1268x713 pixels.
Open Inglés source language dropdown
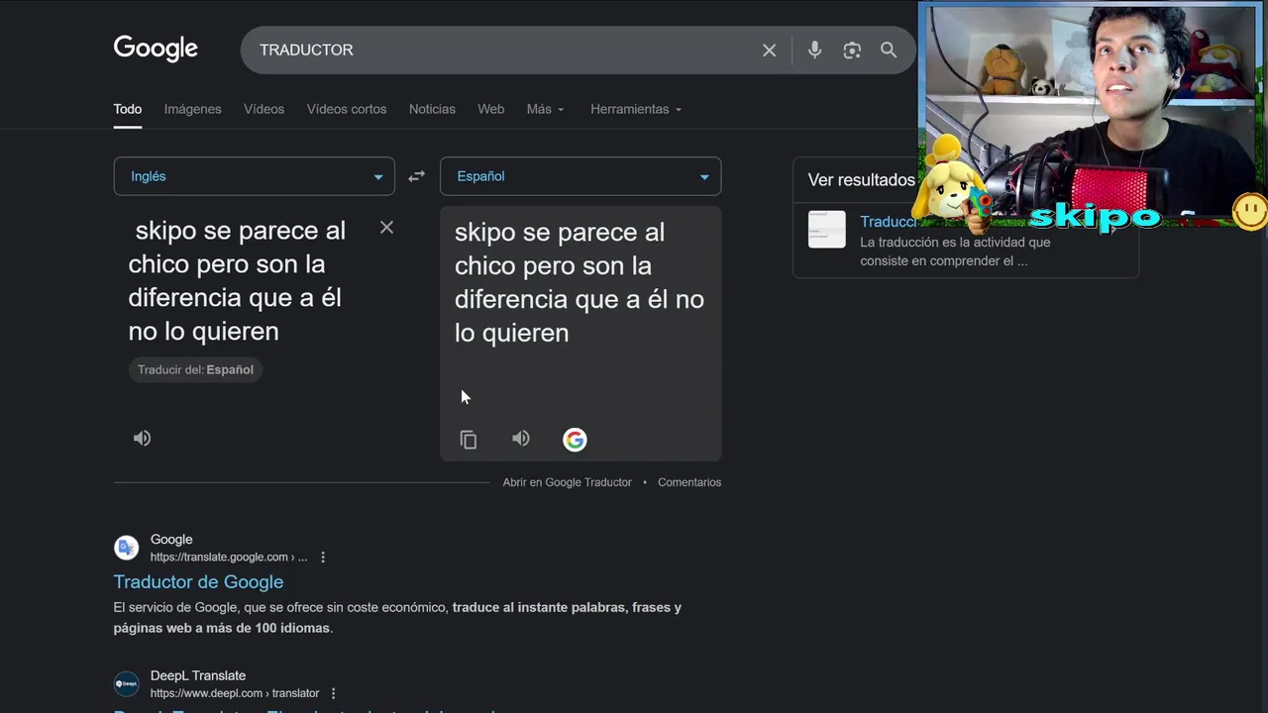[254, 176]
